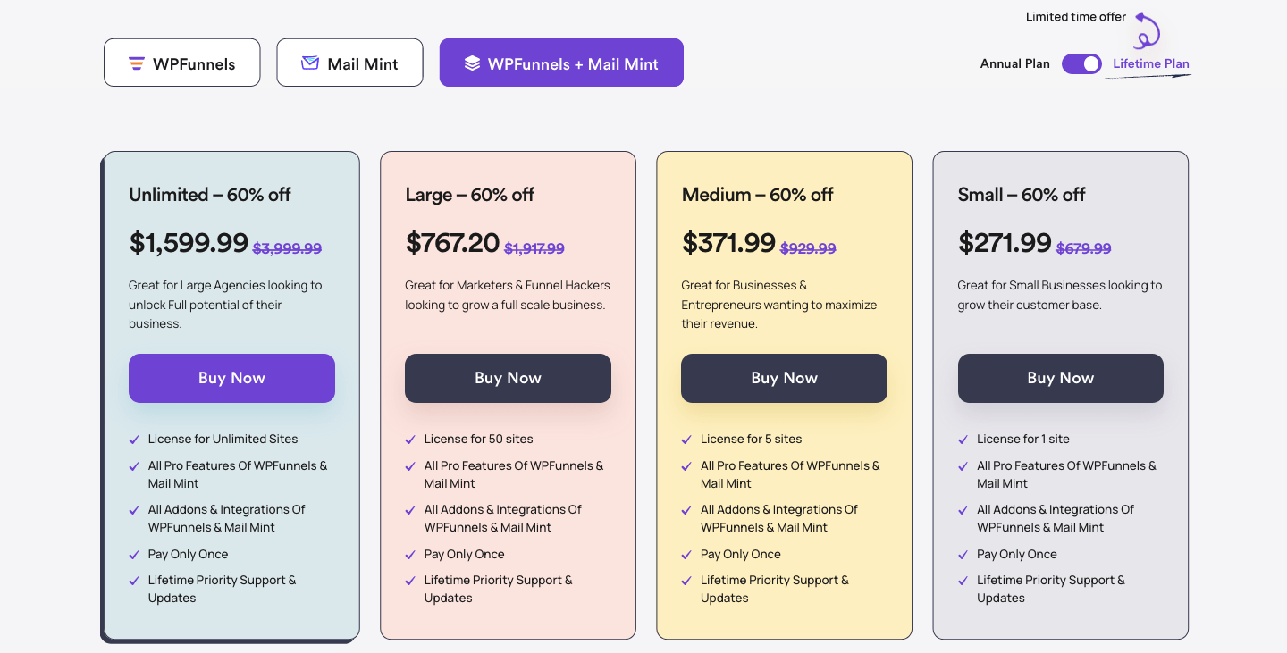Click the Limited time offer text
The width and height of the screenshot is (1287, 653).
click(1075, 16)
